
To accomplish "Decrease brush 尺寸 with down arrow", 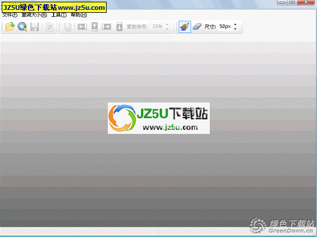I will click(235, 29).
